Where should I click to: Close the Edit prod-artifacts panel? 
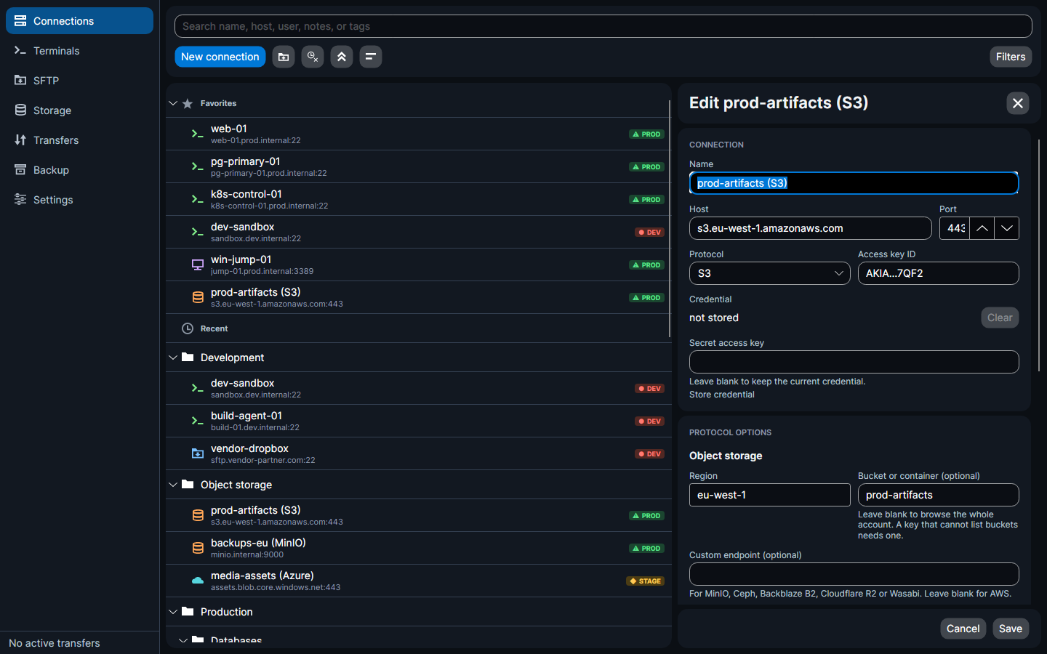pyautogui.click(x=1018, y=103)
